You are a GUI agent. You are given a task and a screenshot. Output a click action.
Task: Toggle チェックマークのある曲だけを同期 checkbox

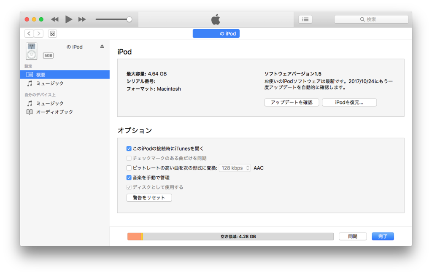click(x=129, y=158)
